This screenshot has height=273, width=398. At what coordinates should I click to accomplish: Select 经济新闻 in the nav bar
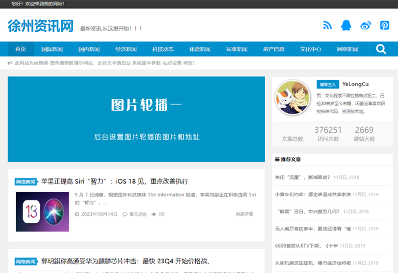click(x=126, y=49)
